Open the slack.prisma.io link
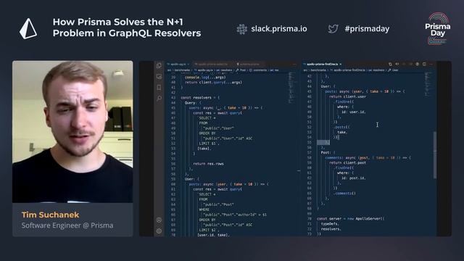The width and height of the screenshot is (464, 261). 278,29
